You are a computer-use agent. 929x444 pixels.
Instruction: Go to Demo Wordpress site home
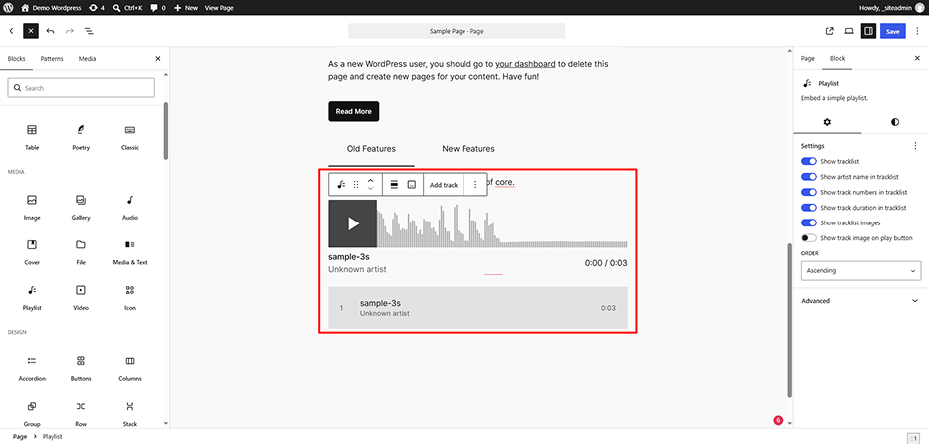[x=51, y=8]
